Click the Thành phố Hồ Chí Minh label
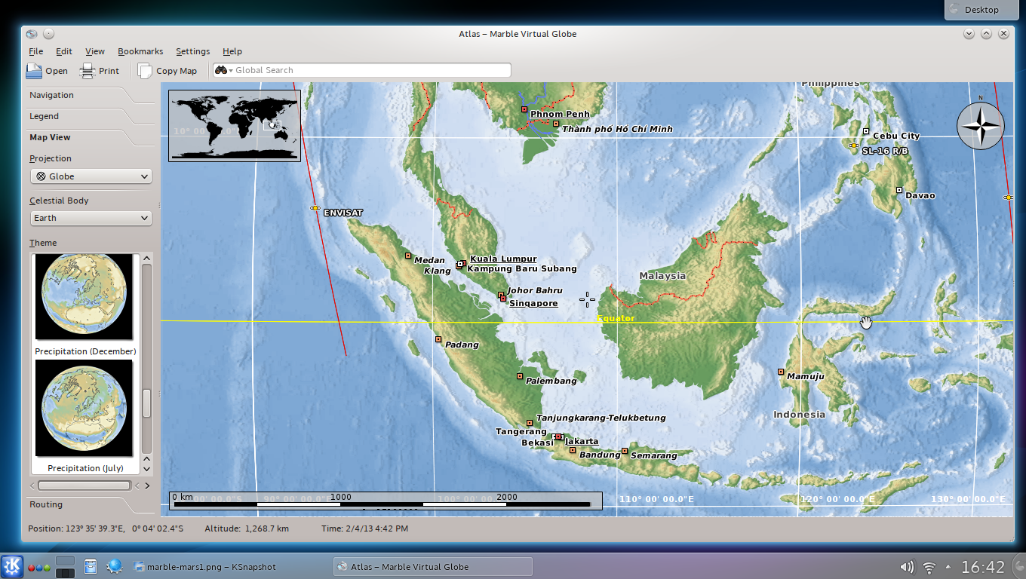This screenshot has width=1026, height=579. 617,129
